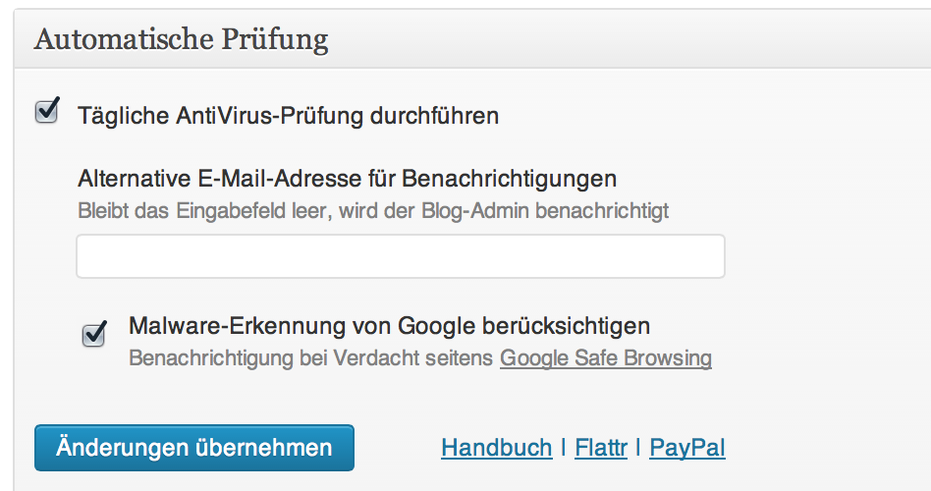Open the Flattr donation link

click(x=601, y=448)
